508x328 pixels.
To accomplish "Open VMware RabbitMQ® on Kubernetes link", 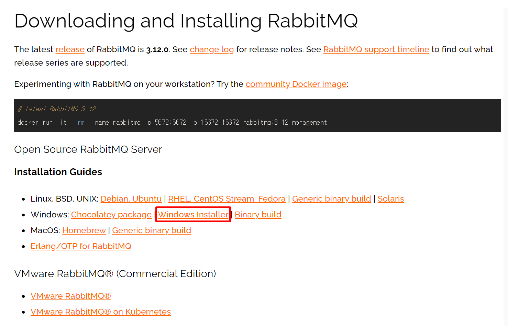I will [x=101, y=312].
